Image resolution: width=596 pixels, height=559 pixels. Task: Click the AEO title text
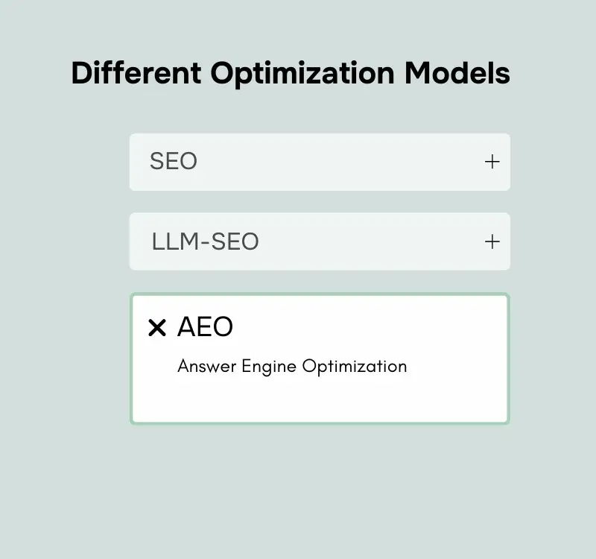pyautogui.click(x=205, y=327)
